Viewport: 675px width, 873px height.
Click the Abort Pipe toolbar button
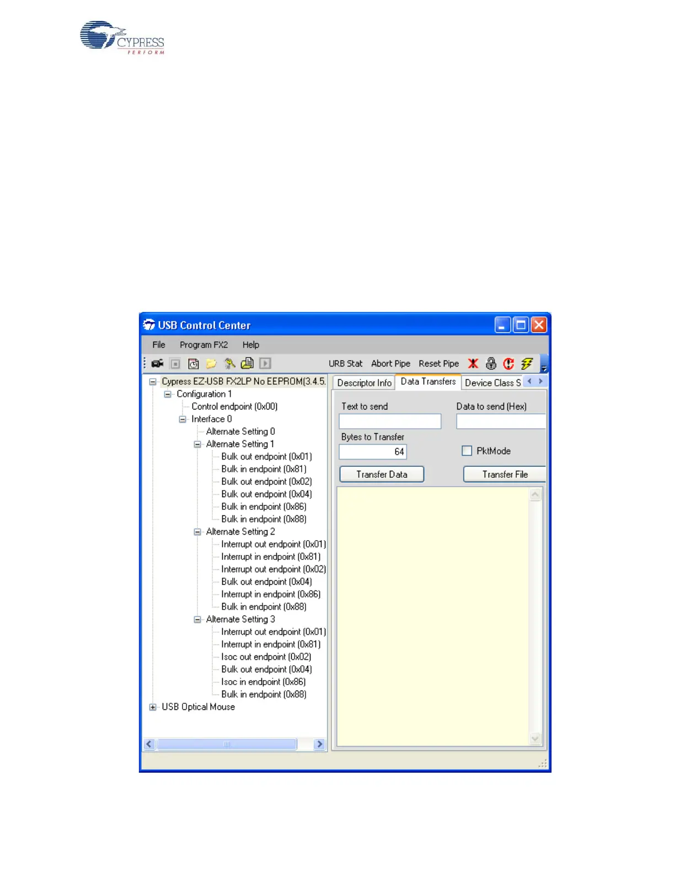(x=390, y=364)
